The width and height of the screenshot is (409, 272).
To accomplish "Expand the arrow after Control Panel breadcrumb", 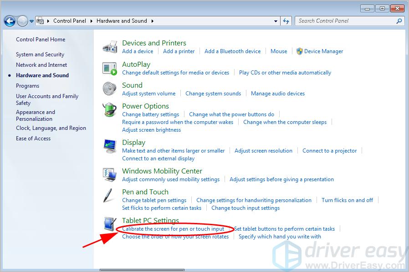I will coord(91,21).
